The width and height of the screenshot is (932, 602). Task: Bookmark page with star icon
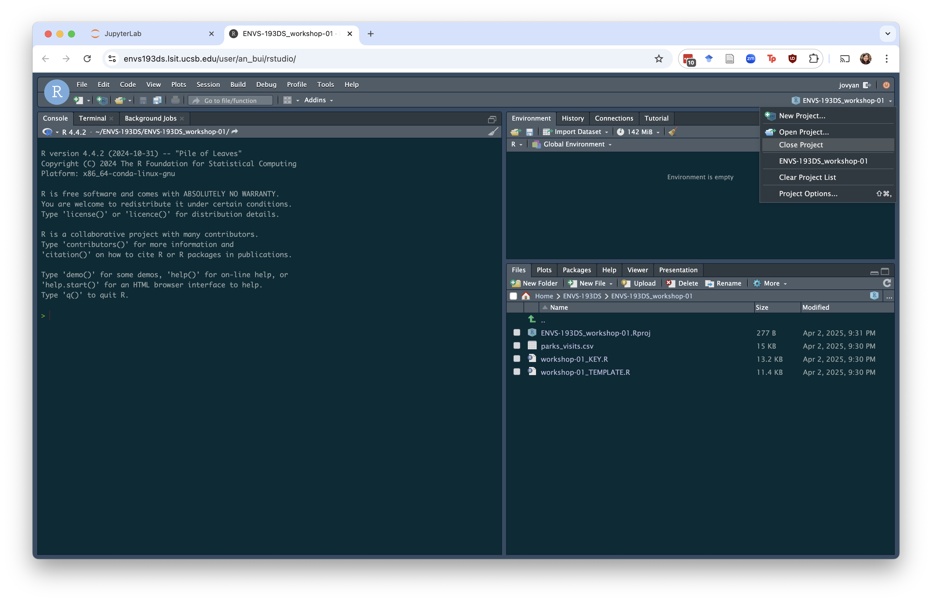659,59
